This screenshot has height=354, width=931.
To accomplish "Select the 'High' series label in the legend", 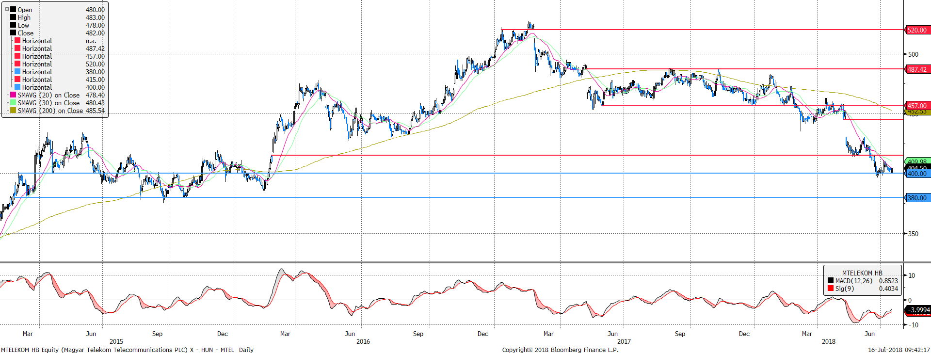I will click(x=24, y=17).
